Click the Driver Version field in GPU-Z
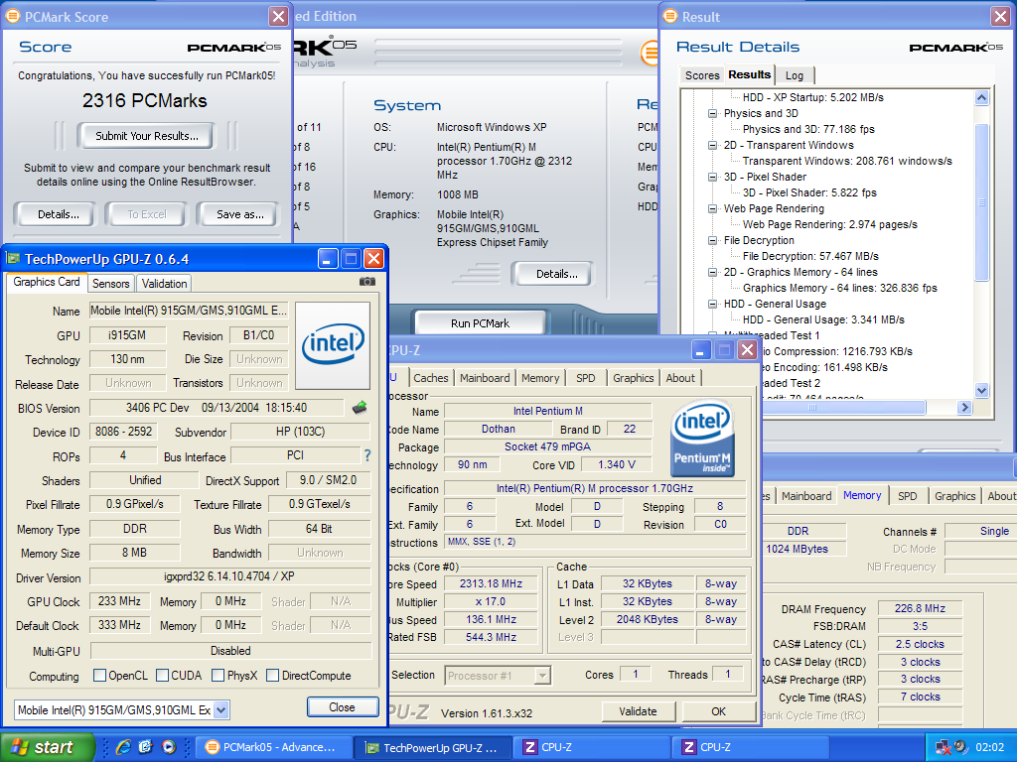The image size is (1017, 762). [229, 576]
